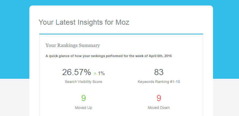
Task: Click the green up-arrow trend icon
Action: 95,74
